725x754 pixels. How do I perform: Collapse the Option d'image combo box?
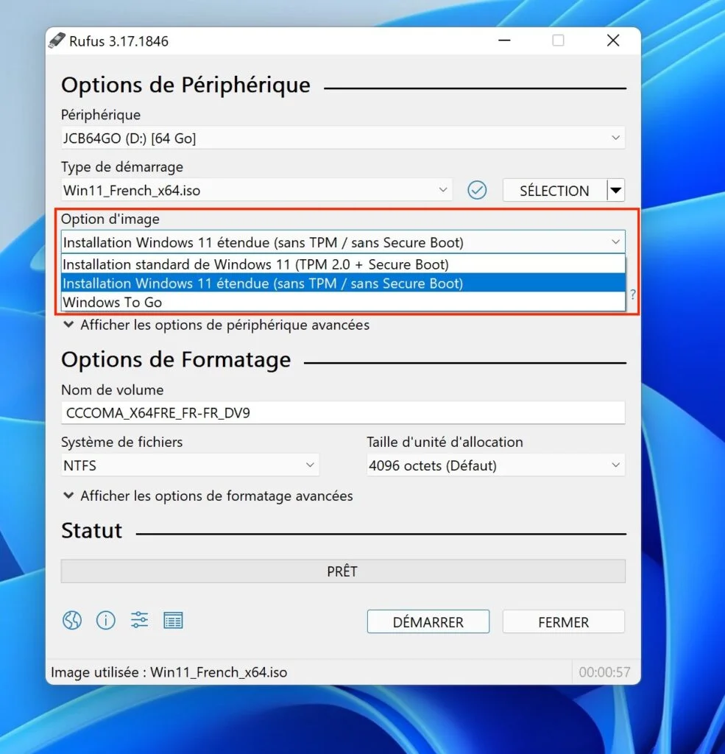(x=343, y=242)
